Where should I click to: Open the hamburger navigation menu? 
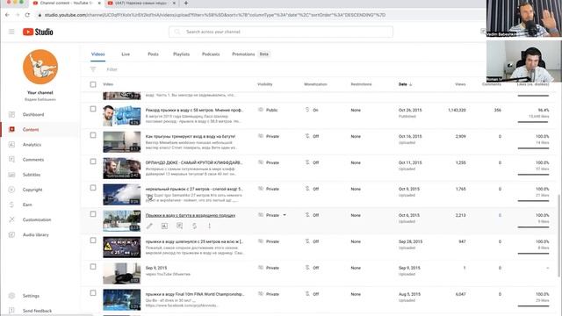click(11, 32)
